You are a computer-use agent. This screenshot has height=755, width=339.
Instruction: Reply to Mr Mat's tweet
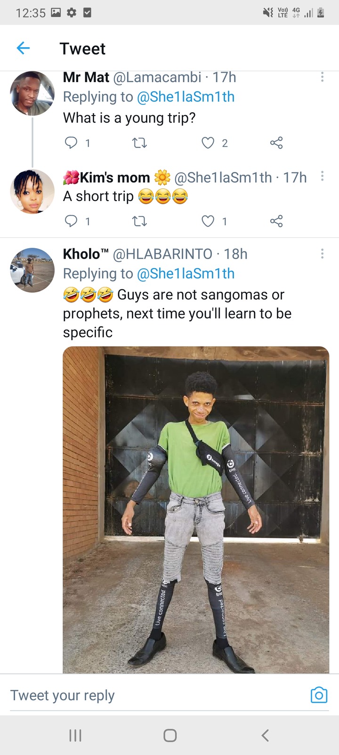pyautogui.click(x=71, y=143)
